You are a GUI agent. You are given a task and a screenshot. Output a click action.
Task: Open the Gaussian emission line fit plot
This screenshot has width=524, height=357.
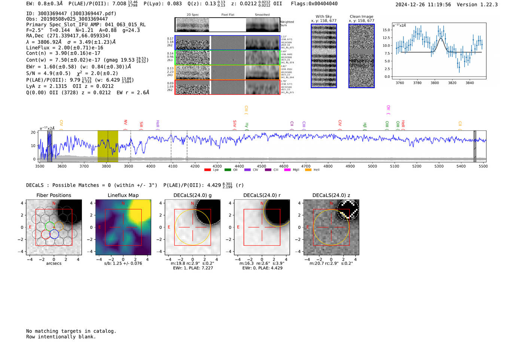(x=439, y=51)
